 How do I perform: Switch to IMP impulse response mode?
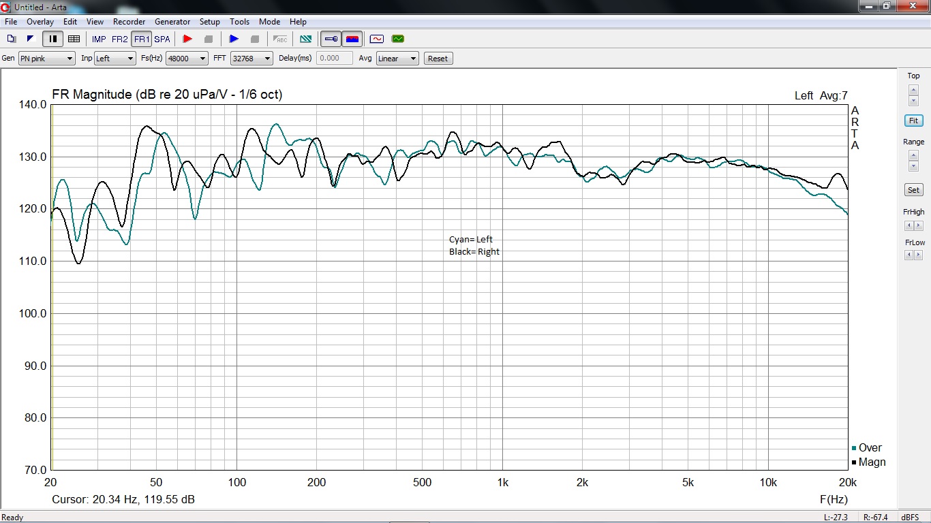(x=99, y=39)
